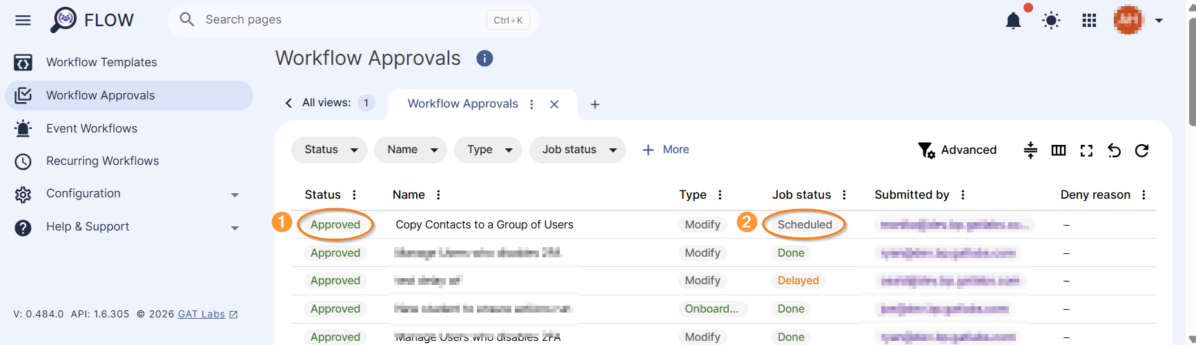Click the Event Workflows siren icon

(x=23, y=128)
